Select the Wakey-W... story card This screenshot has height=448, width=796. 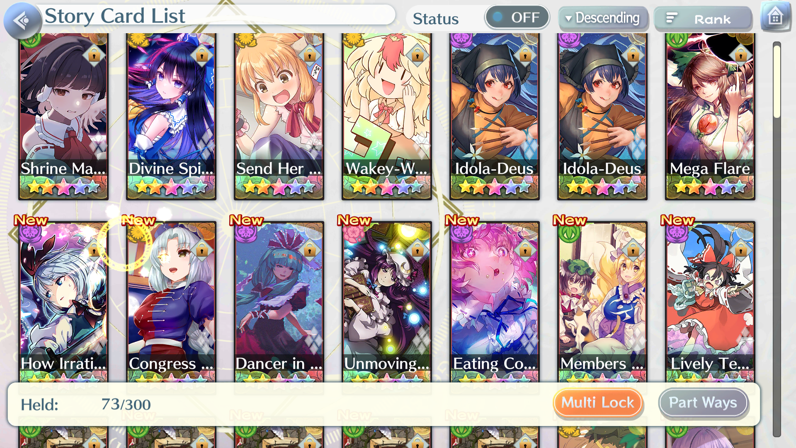[387, 116]
